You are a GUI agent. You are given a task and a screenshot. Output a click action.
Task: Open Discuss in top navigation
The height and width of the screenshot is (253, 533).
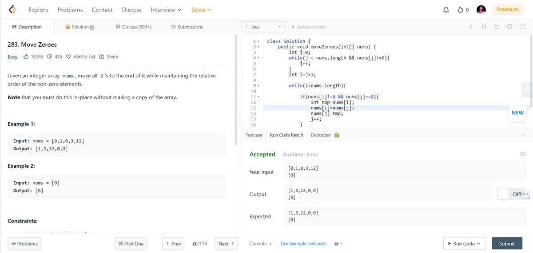click(132, 10)
